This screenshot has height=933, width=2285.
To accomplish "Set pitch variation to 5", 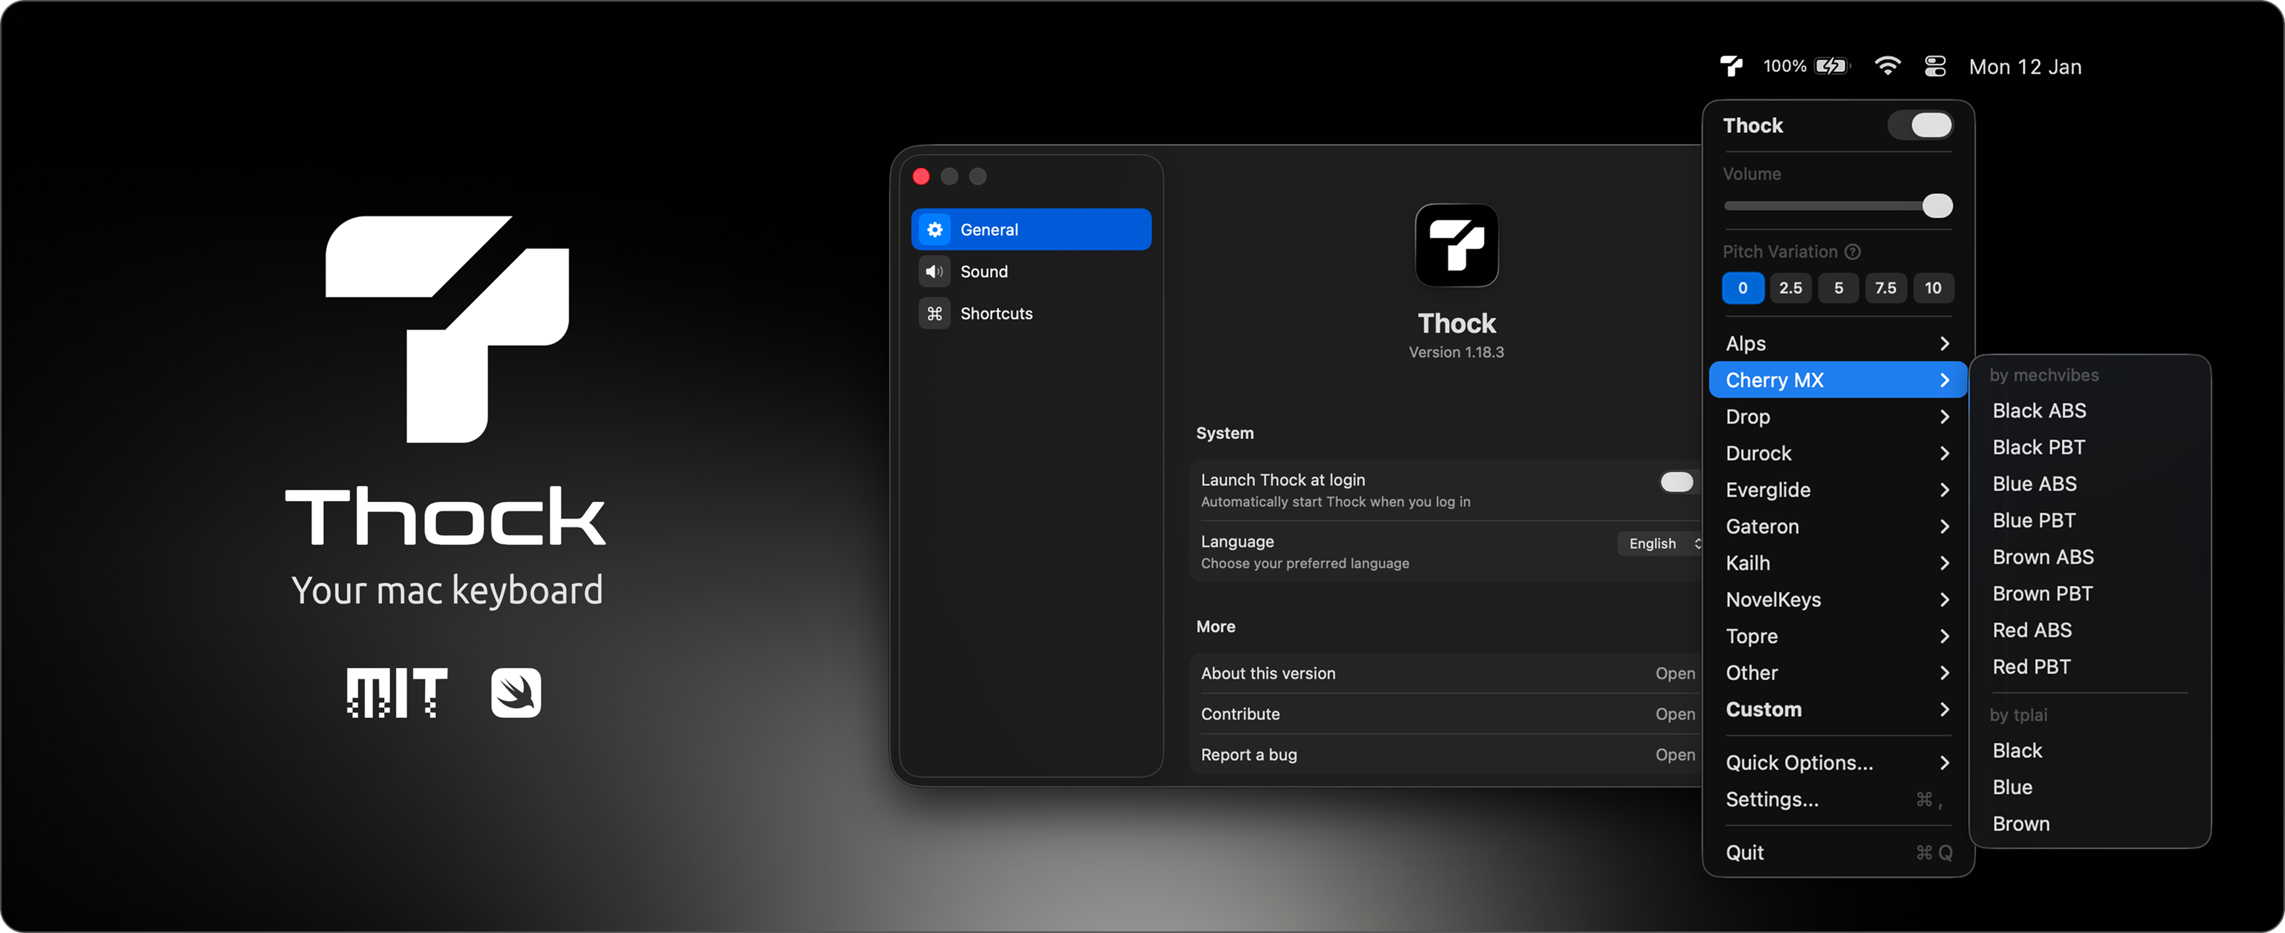I will pos(1838,288).
